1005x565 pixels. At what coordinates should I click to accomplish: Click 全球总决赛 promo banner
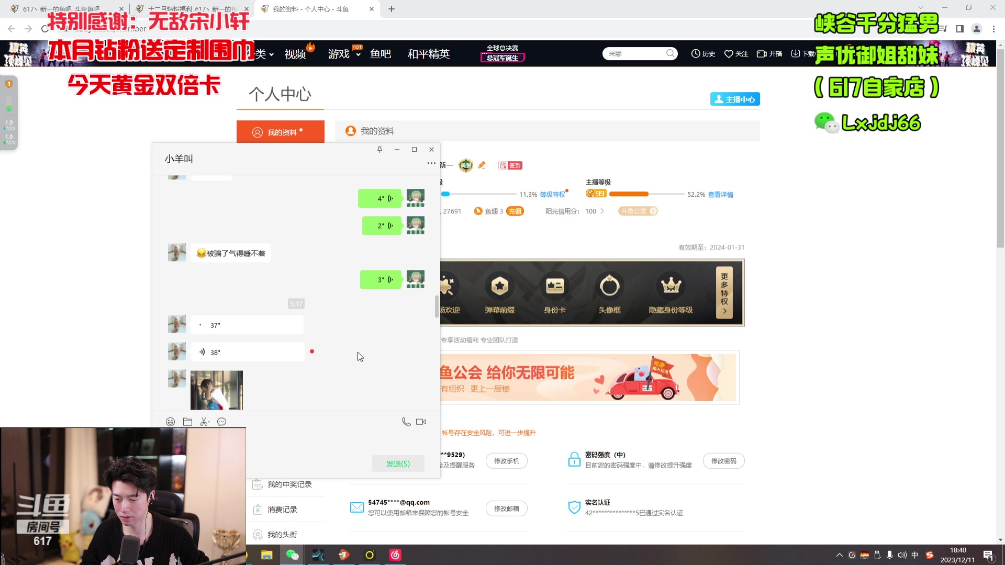(x=502, y=53)
